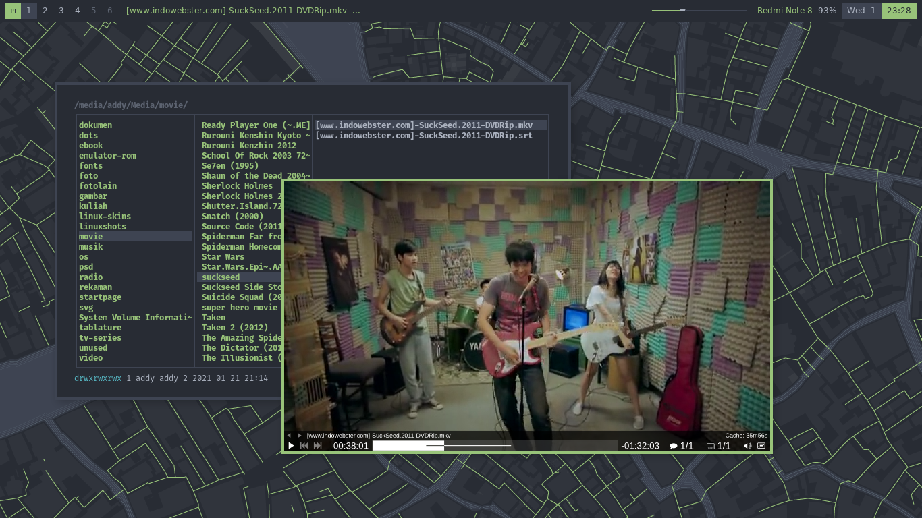The image size is (922, 518).
Task: Click the video frame showing the band
Action: coord(527,306)
